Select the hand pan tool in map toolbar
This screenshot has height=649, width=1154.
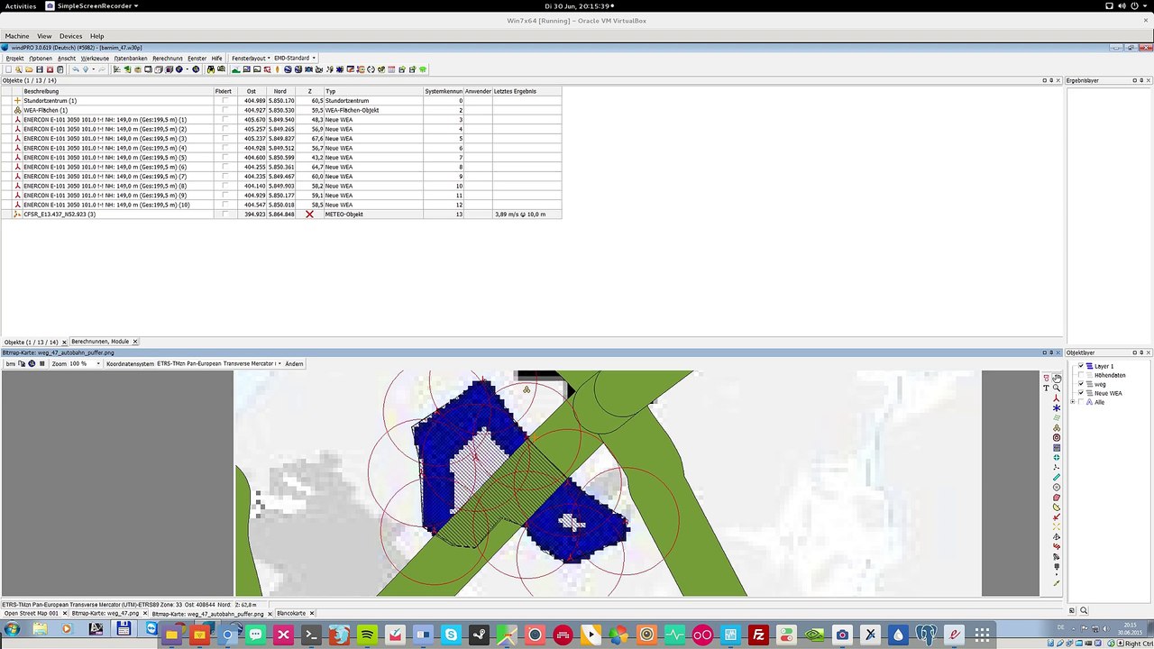coord(1057,379)
